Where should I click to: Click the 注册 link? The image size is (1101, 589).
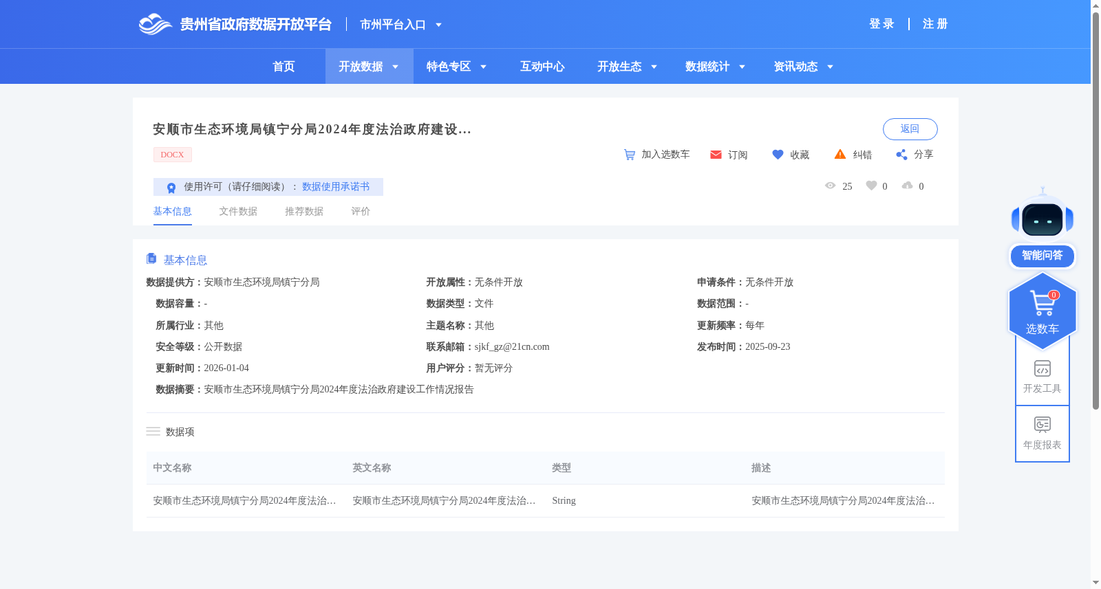tap(935, 24)
